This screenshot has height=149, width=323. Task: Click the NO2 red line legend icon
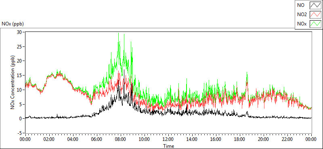(x=316, y=15)
